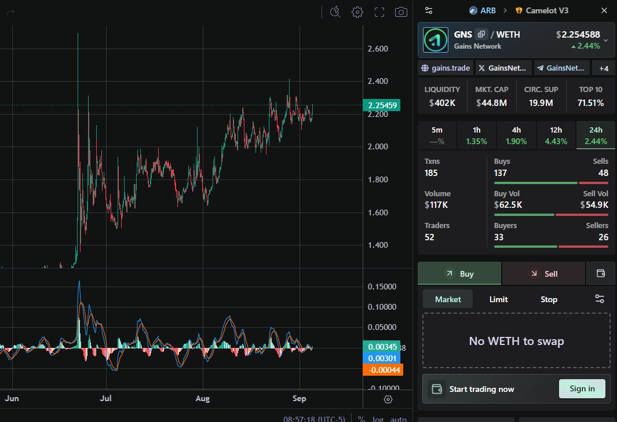Click signal value label 0.00301
The width and height of the screenshot is (617, 422).
point(382,358)
